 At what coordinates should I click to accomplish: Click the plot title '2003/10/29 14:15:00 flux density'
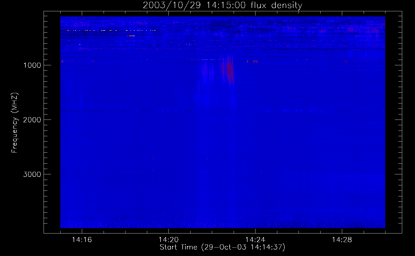[x=222, y=5]
